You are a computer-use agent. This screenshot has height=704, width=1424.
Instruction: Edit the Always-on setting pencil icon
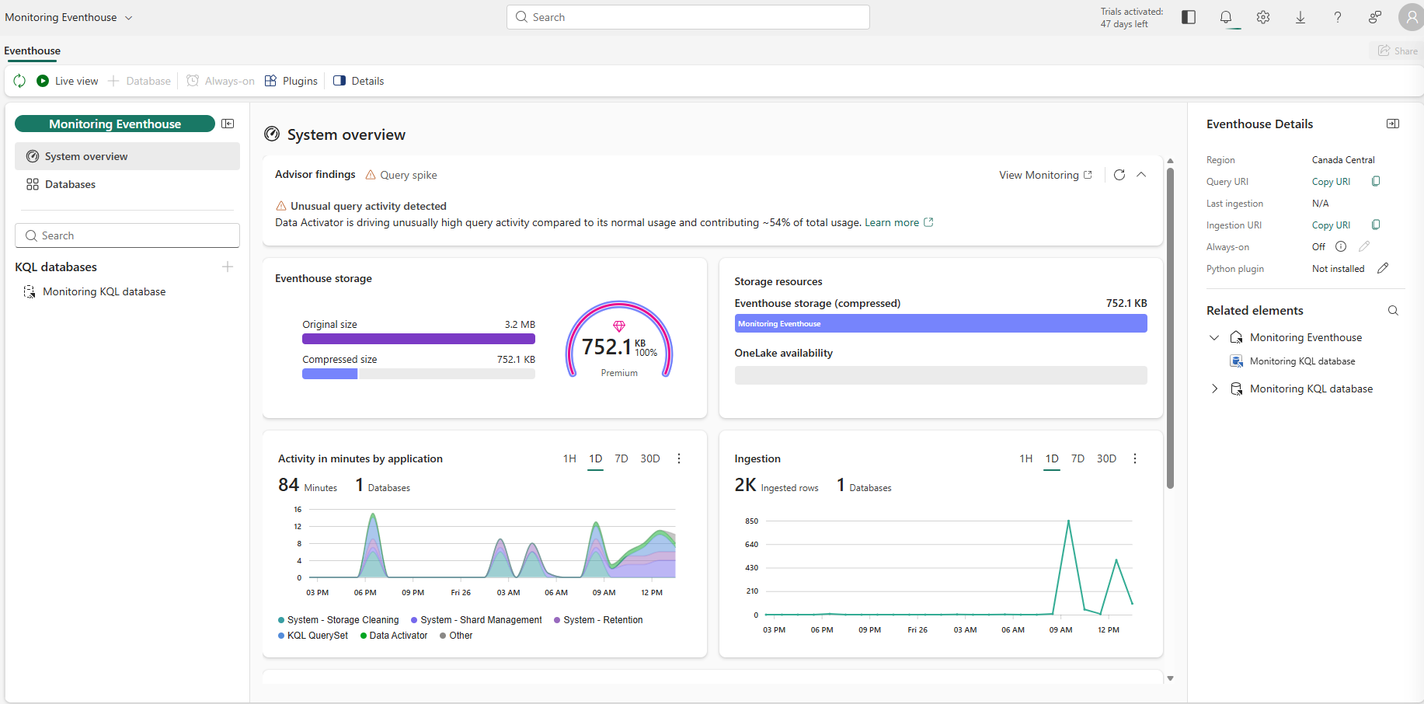[1364, 246]
